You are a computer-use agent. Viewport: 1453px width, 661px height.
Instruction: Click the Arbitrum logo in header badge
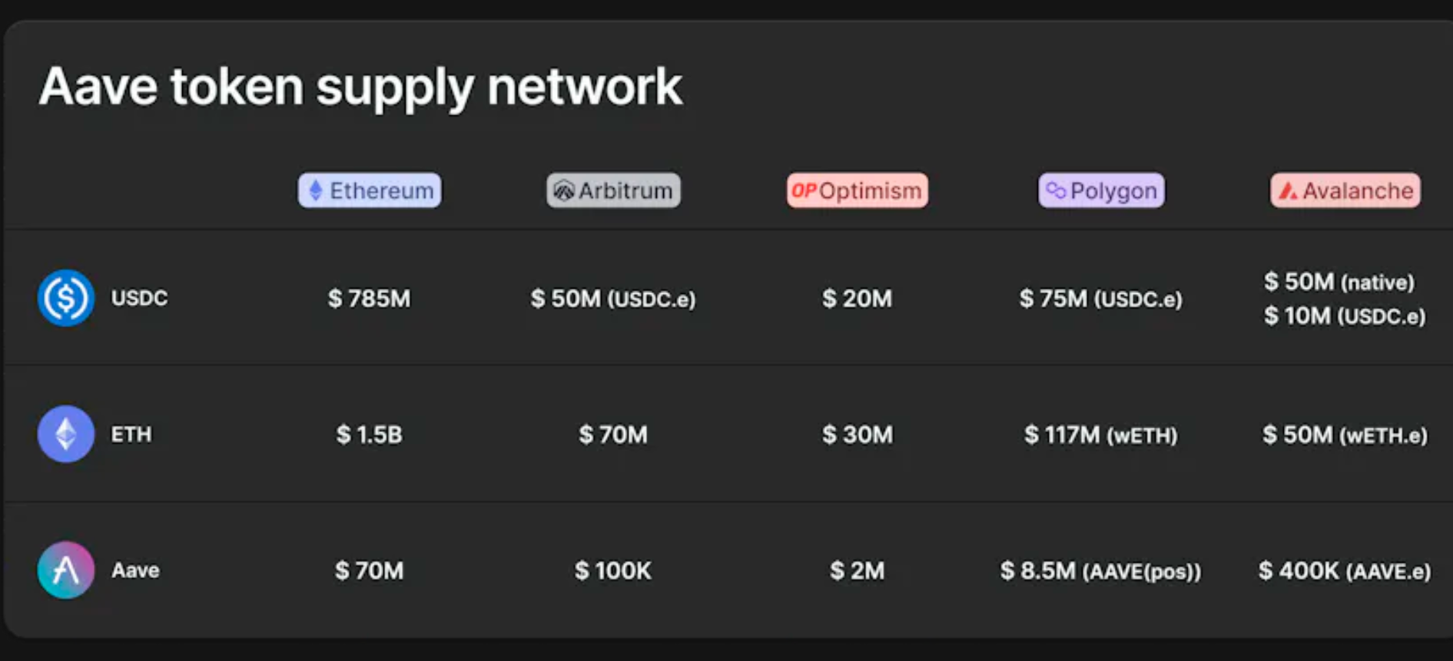point(564,190)
